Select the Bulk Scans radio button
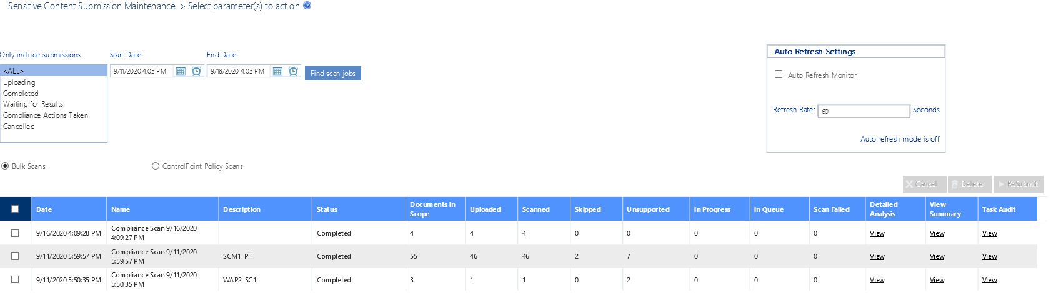Viewport: 1051px width, 293px height. (5, 166)
